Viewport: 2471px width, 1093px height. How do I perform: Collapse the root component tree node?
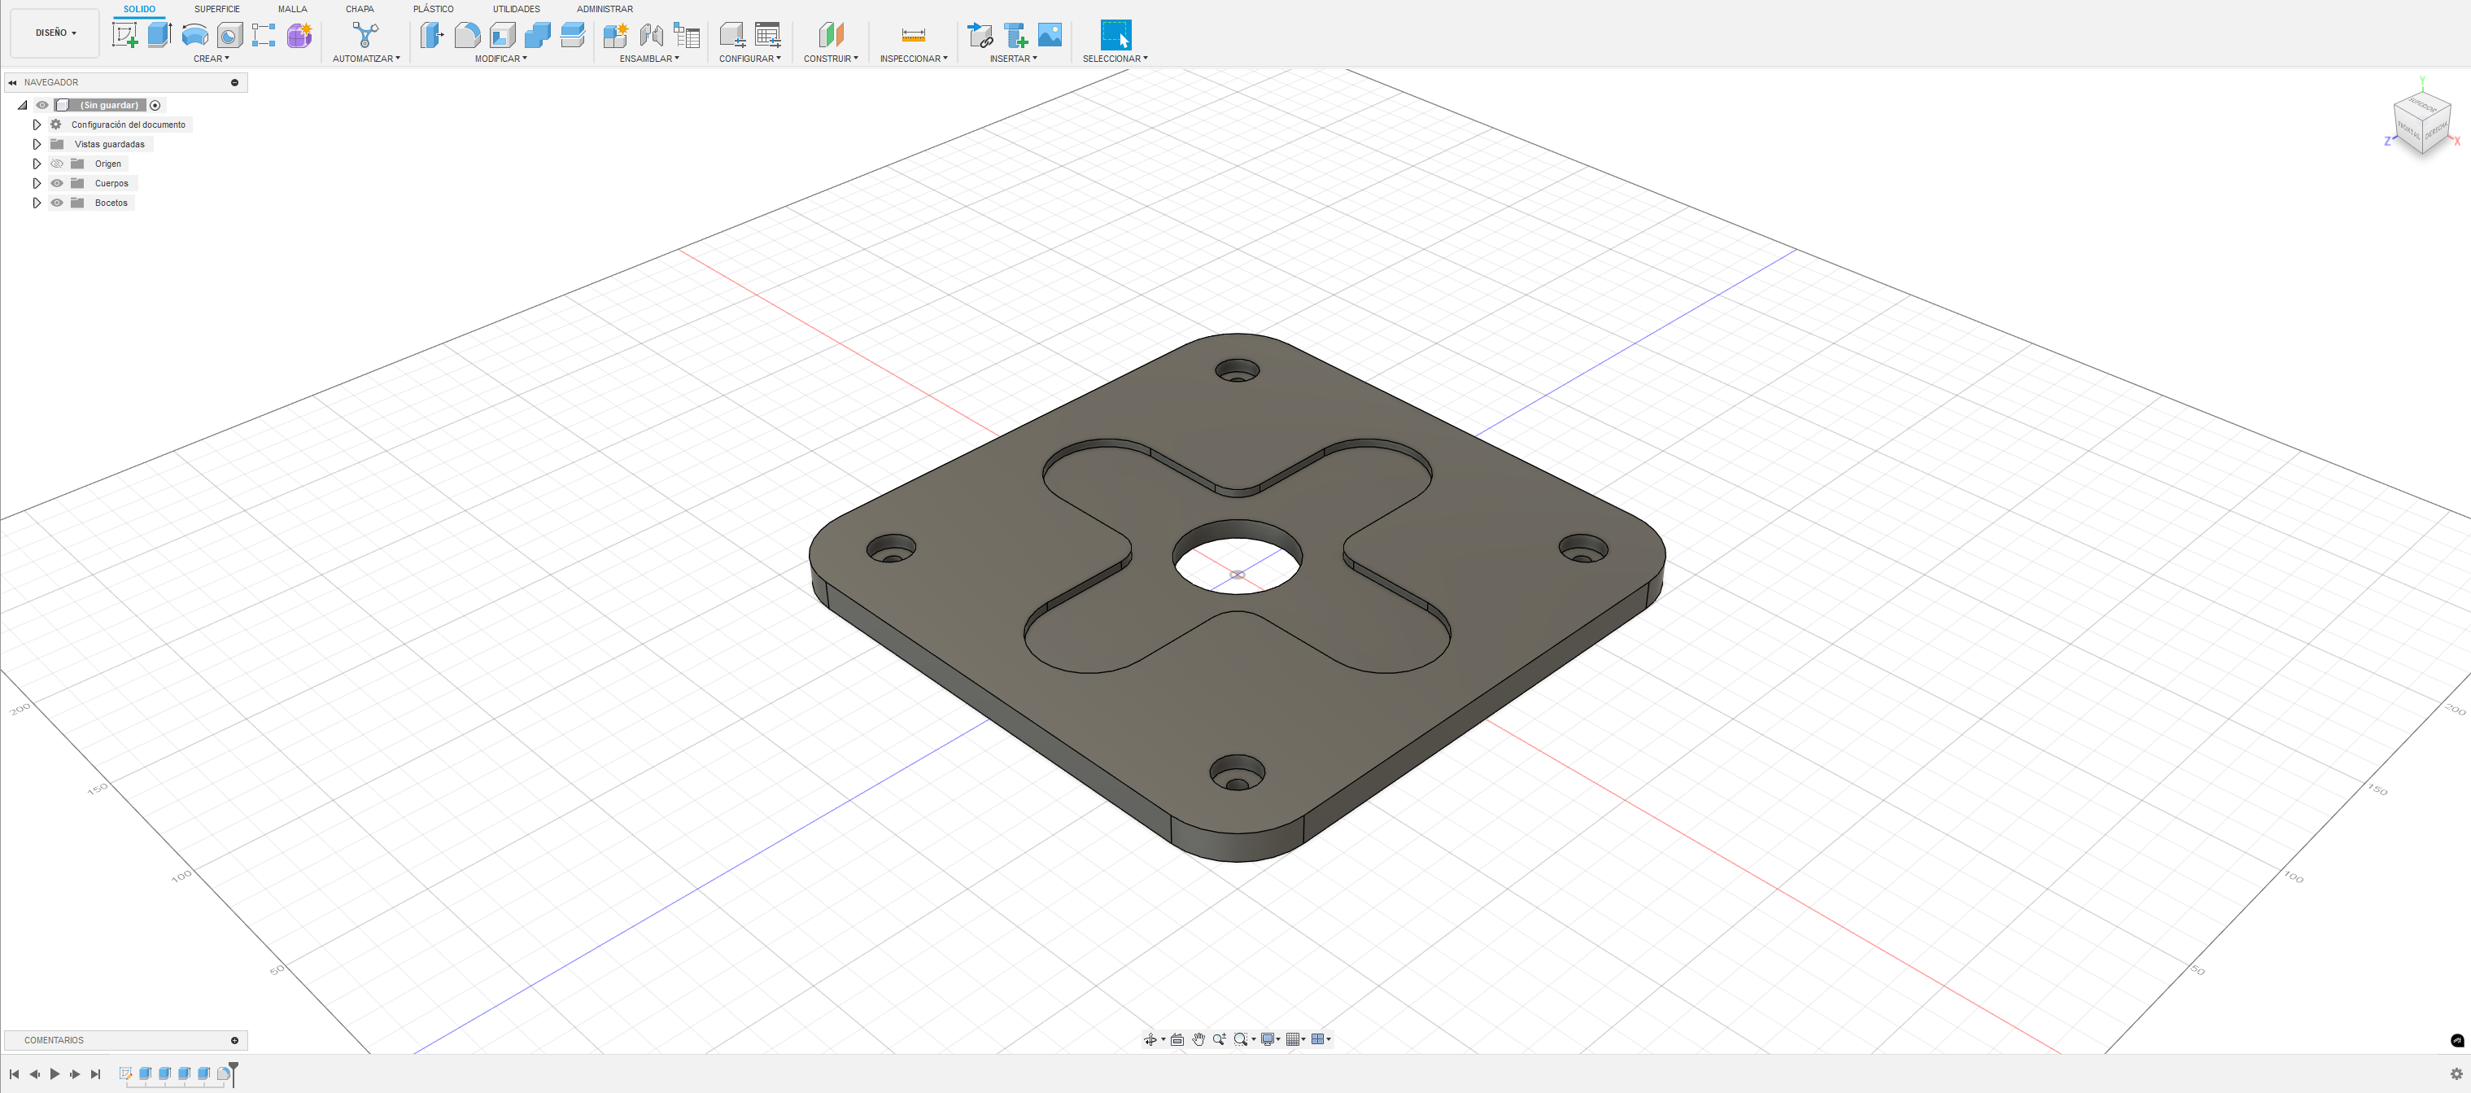(22, 106)
